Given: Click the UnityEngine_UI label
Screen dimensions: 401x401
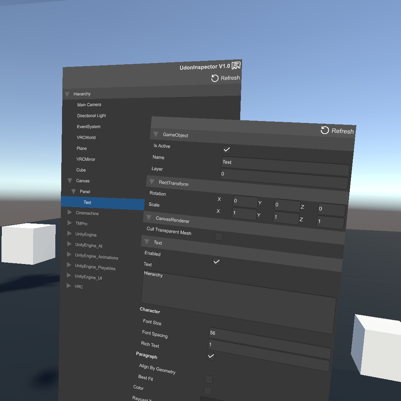Looking at the screenshot, I should coord(88,277).
